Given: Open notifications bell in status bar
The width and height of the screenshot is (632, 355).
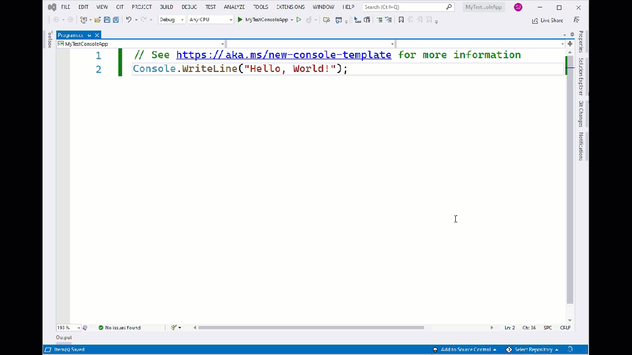Looking at the screenshot, I should tap(570, 350).
